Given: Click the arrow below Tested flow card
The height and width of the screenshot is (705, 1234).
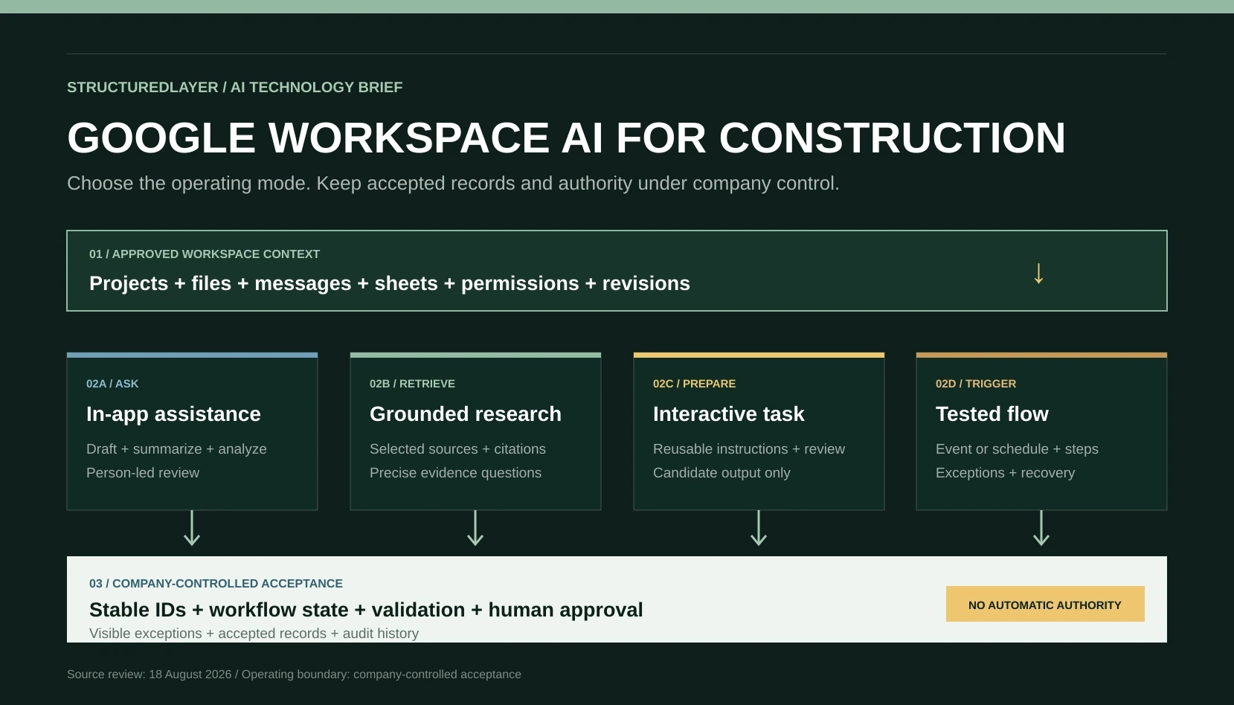Looking at the screenshot, I should [x=1041, y=528].
